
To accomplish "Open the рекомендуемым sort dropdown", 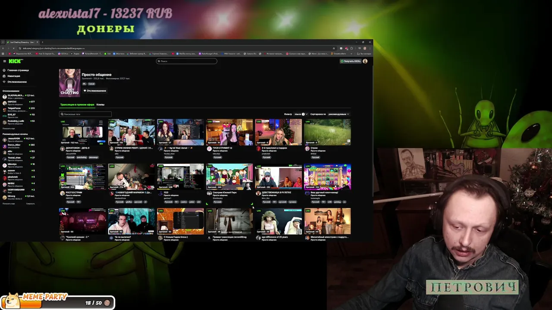I will pyautogui.click(x=339, y=114).
